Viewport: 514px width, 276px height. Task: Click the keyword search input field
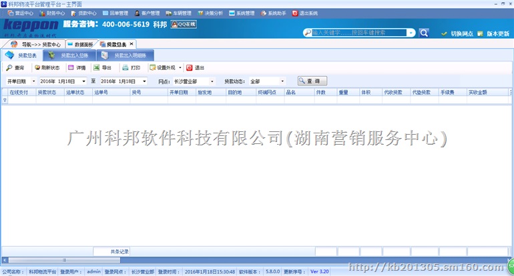pos(358,33)
